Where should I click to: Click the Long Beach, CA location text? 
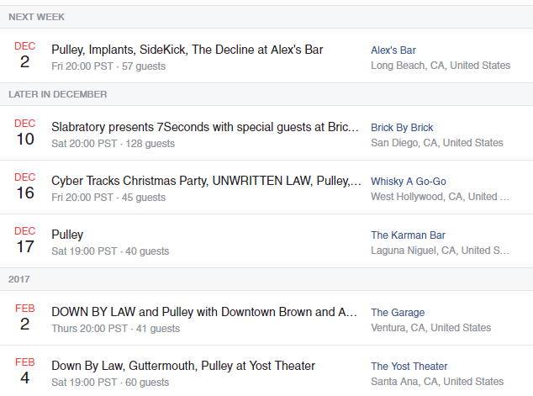(441, 66)
